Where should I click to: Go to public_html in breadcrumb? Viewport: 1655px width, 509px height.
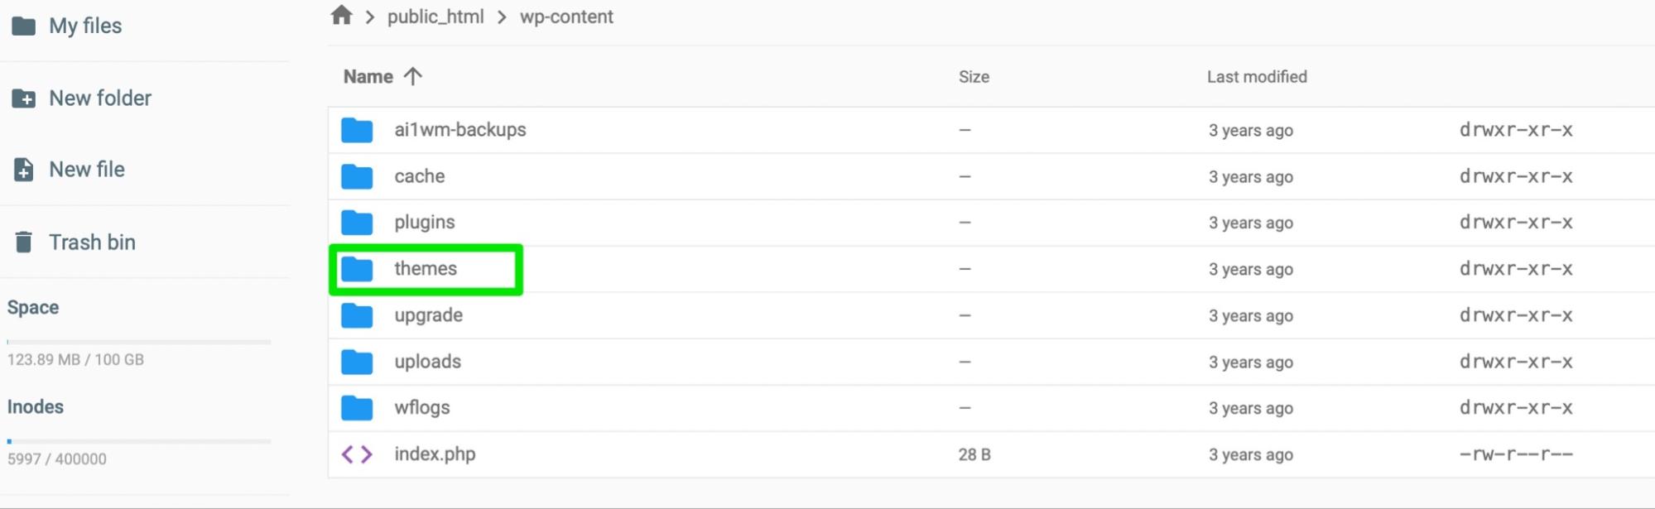point(435,17)
